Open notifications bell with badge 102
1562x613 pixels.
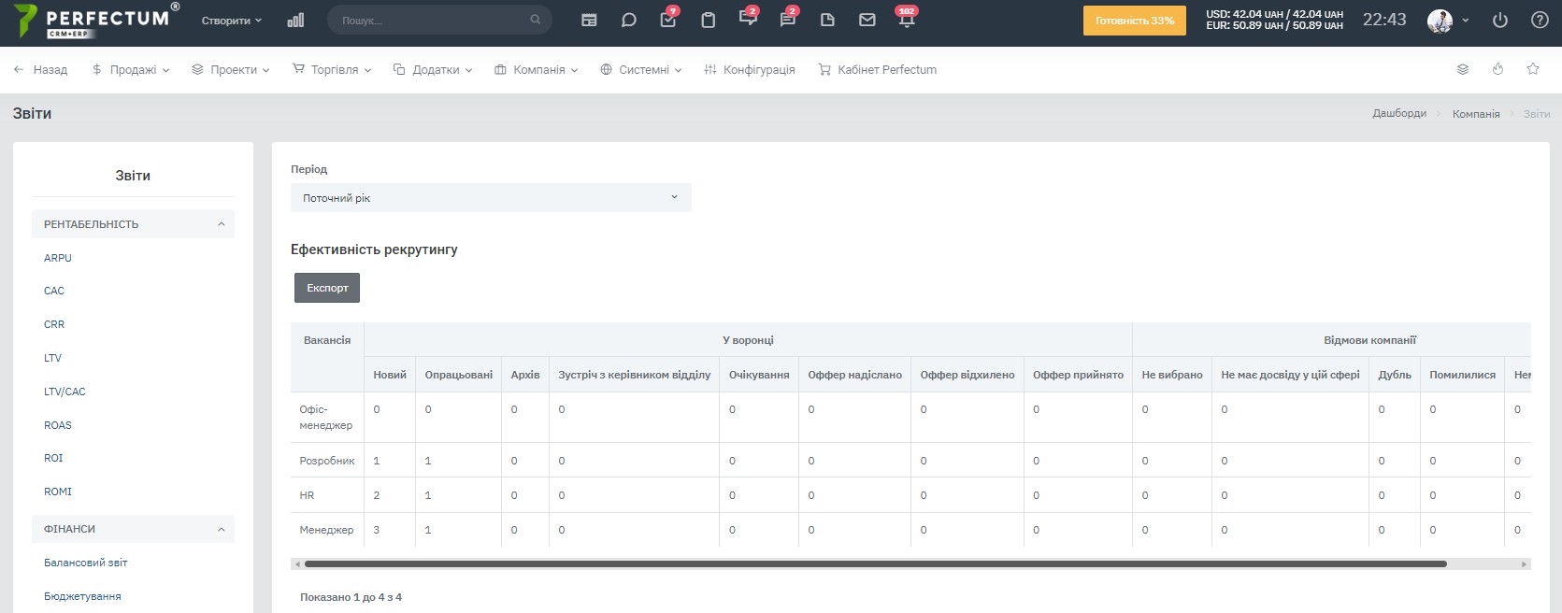pos(906,19)
